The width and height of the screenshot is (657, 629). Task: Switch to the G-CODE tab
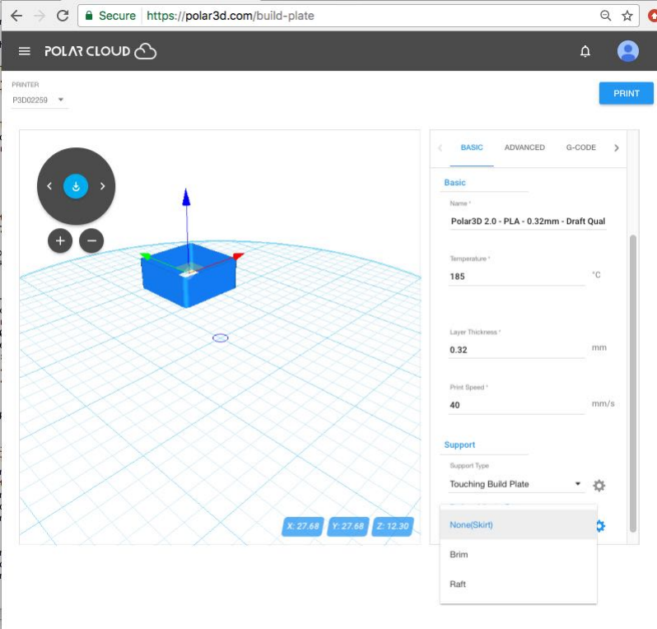(580, 147)
